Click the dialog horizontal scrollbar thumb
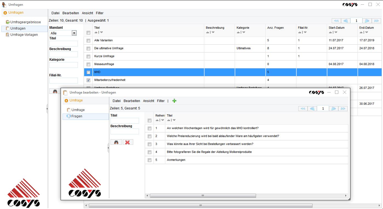 point(203,196)
